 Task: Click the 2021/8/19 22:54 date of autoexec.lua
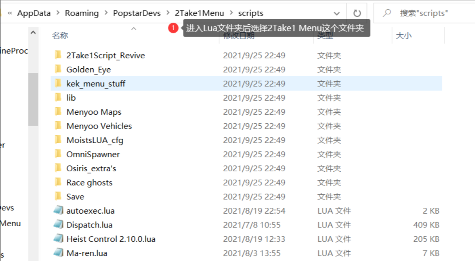pyautogui.click(x=254, y=211)
